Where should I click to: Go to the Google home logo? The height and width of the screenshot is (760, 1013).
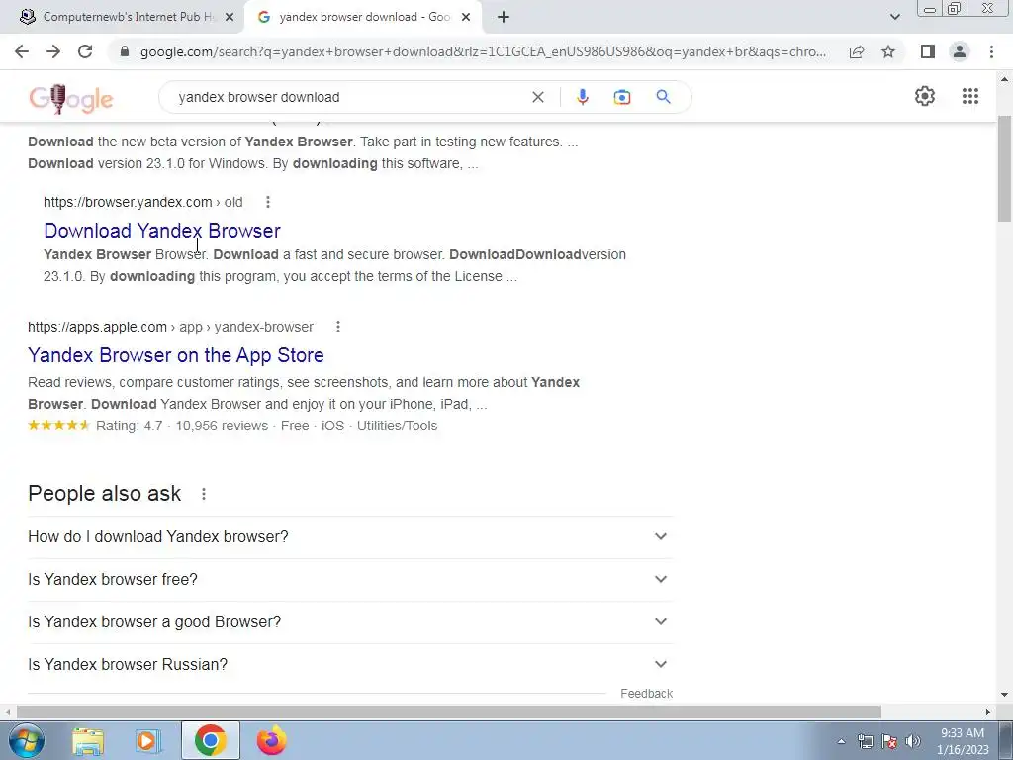point(71,98)
